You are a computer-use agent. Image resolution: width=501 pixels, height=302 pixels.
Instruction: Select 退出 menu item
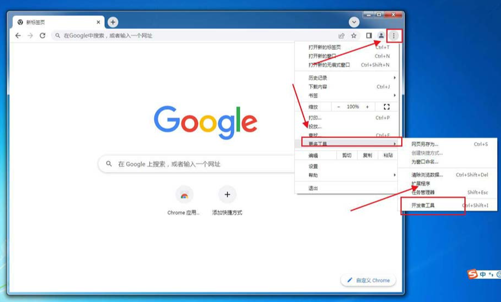346,188
